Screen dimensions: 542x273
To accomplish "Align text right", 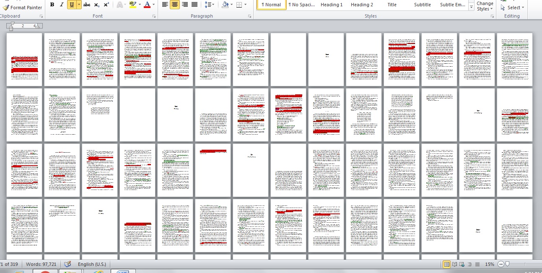I will click(x=184, y=5).
